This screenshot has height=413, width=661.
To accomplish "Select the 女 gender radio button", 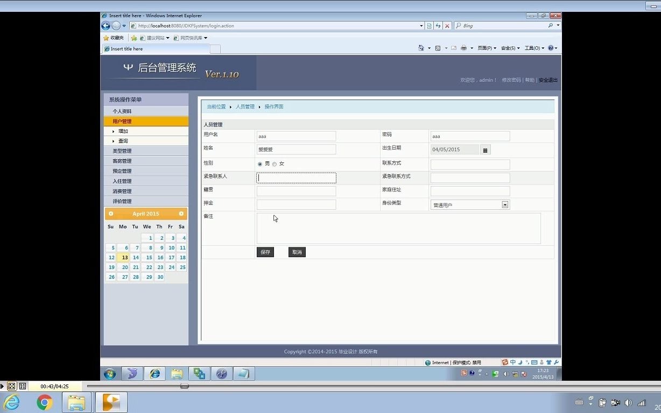I will point(275,163).
